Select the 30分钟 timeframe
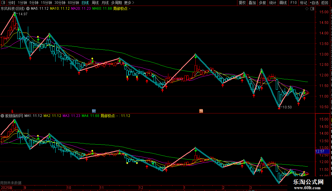The height and width of the screenshot is (191, 332). (x=60, y=3)
